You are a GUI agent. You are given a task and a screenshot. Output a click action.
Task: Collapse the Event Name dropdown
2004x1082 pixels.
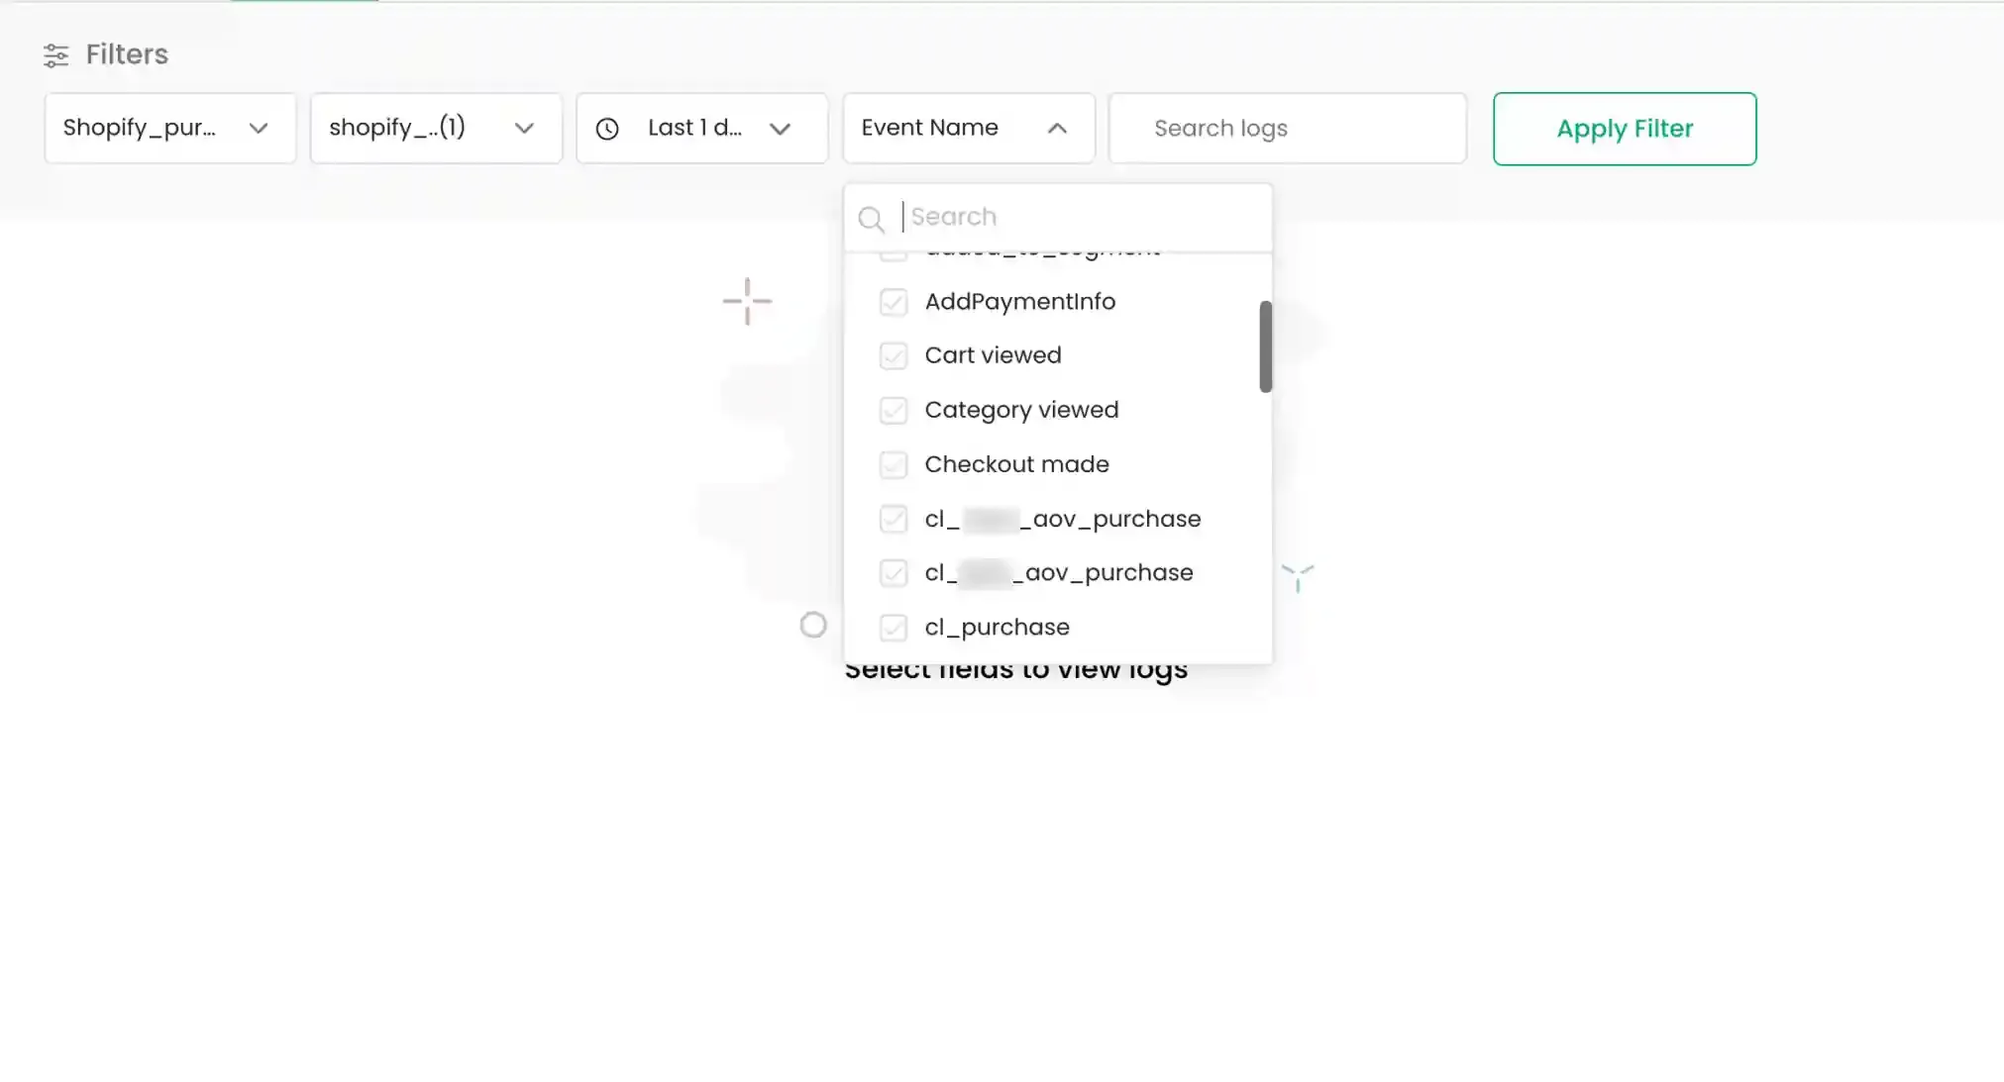969,129
